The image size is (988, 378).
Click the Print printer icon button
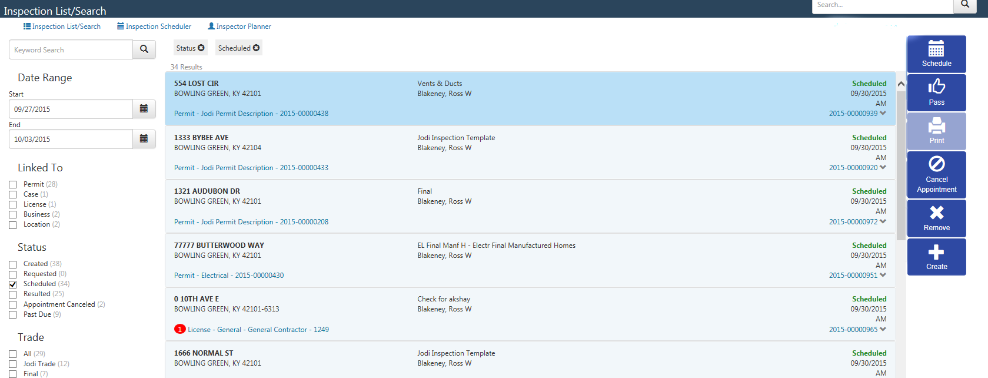coord(936,131)
